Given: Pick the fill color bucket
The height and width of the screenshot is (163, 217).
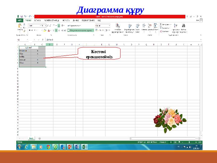Looking at the screenshot, I should [45, 30].
